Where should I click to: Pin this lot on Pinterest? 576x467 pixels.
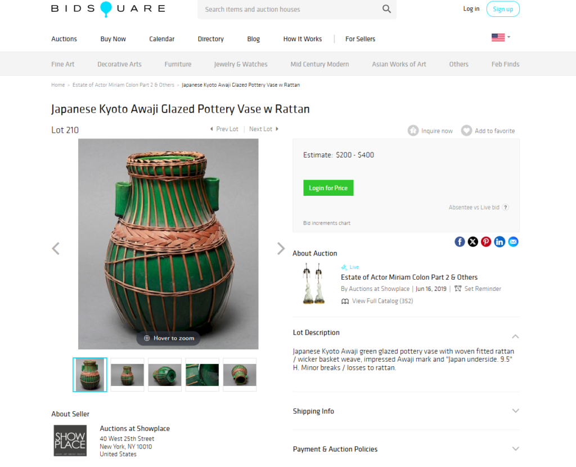[x=486, y=241]
